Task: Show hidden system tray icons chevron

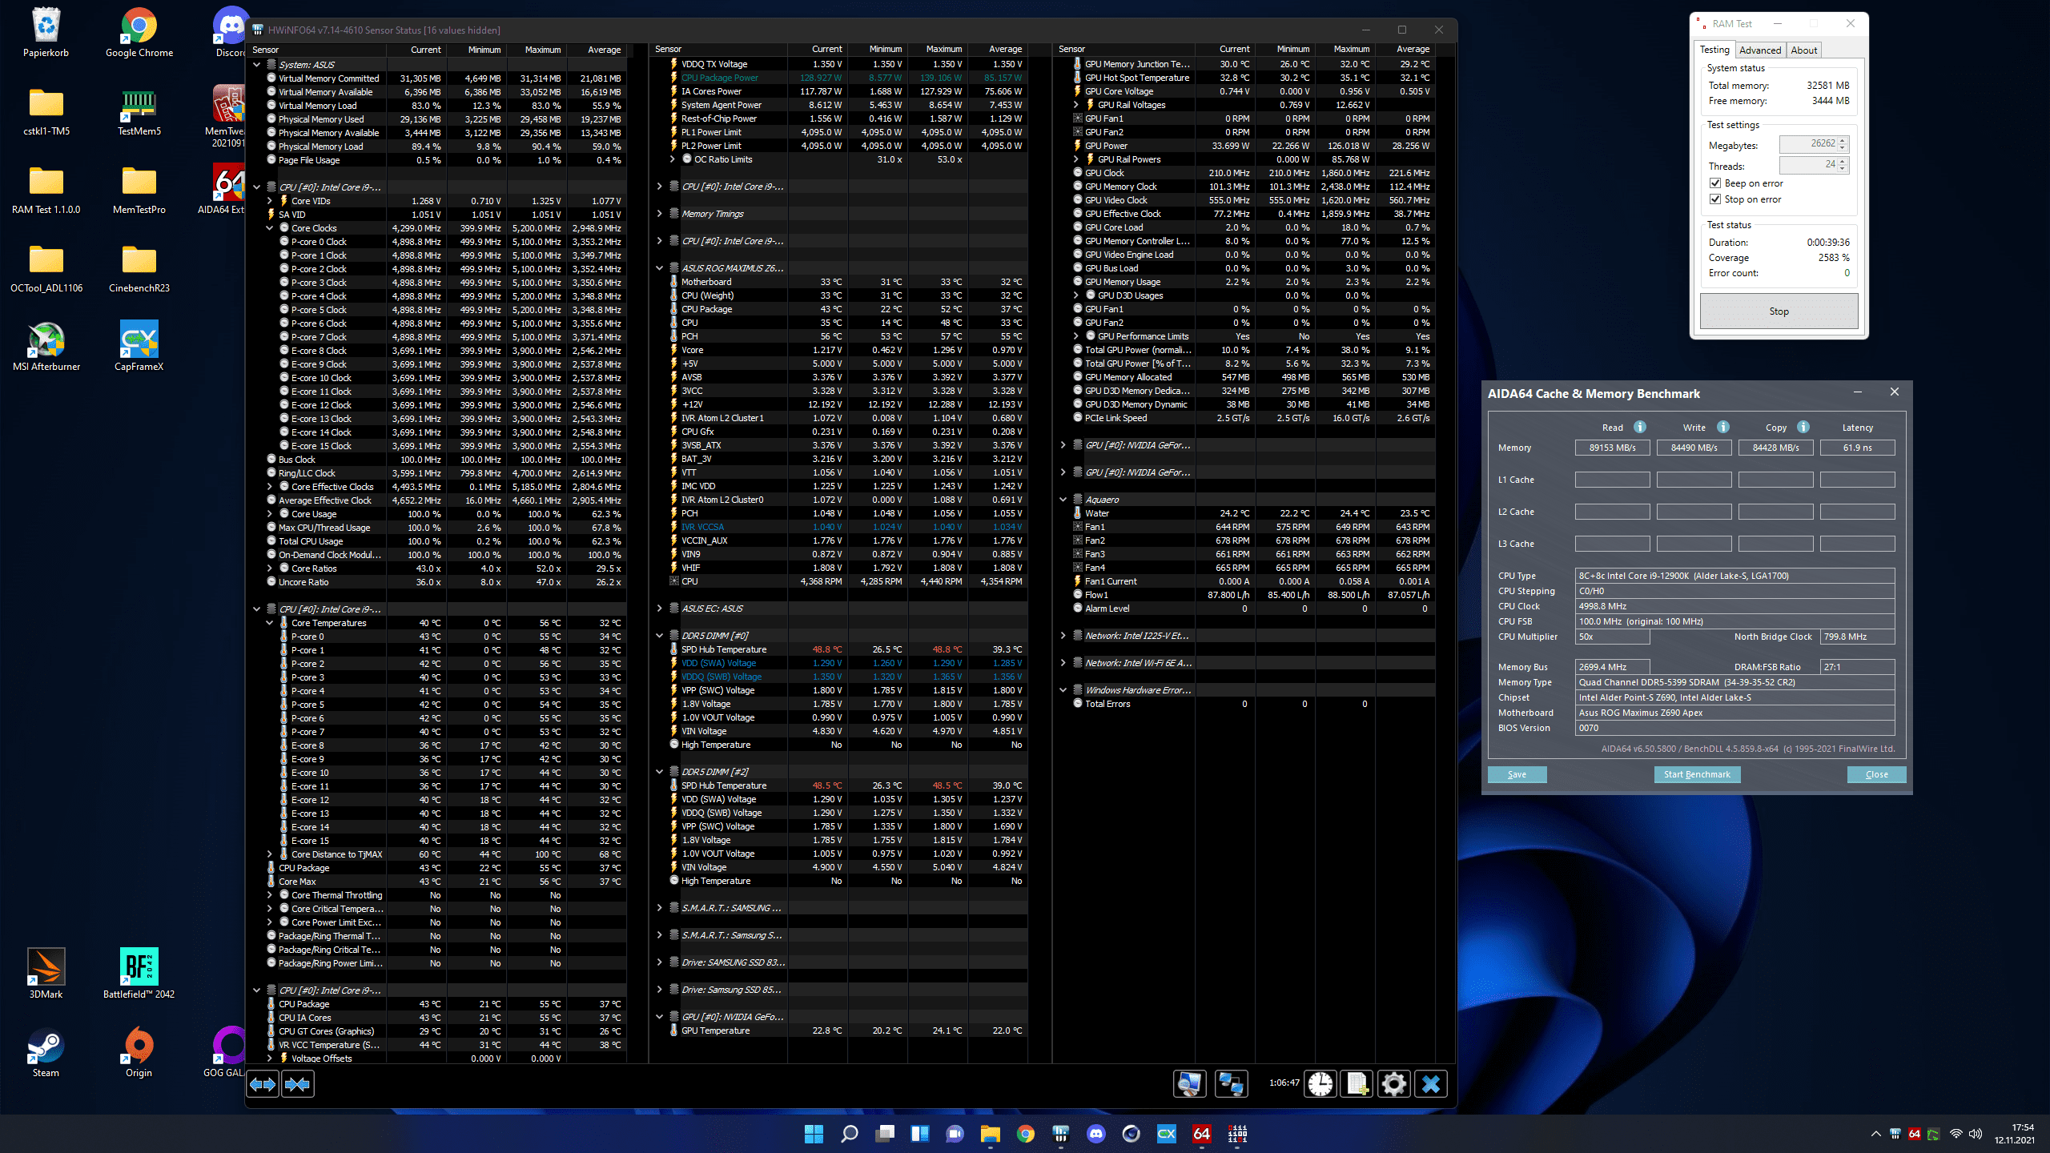Action: [1876, 1134]
